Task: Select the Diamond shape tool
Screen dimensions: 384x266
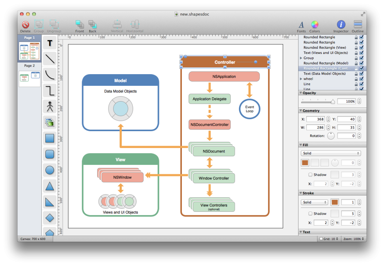Action: click(49, 217)
